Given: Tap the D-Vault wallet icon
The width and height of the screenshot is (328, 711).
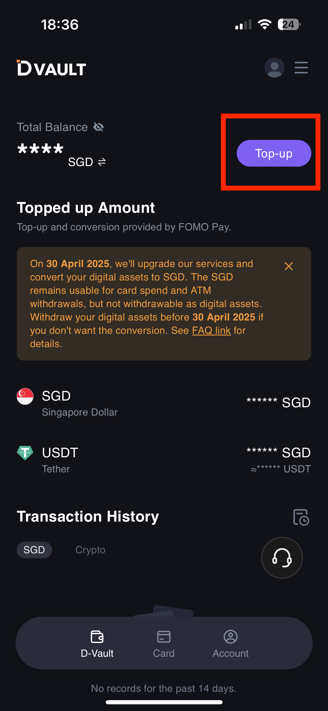Looking at the screenshot, I should [x=97, y=637].
